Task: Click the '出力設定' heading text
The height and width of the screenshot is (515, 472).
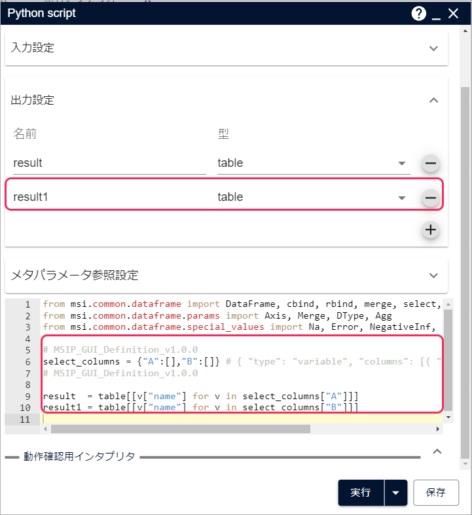Action: 32,100
